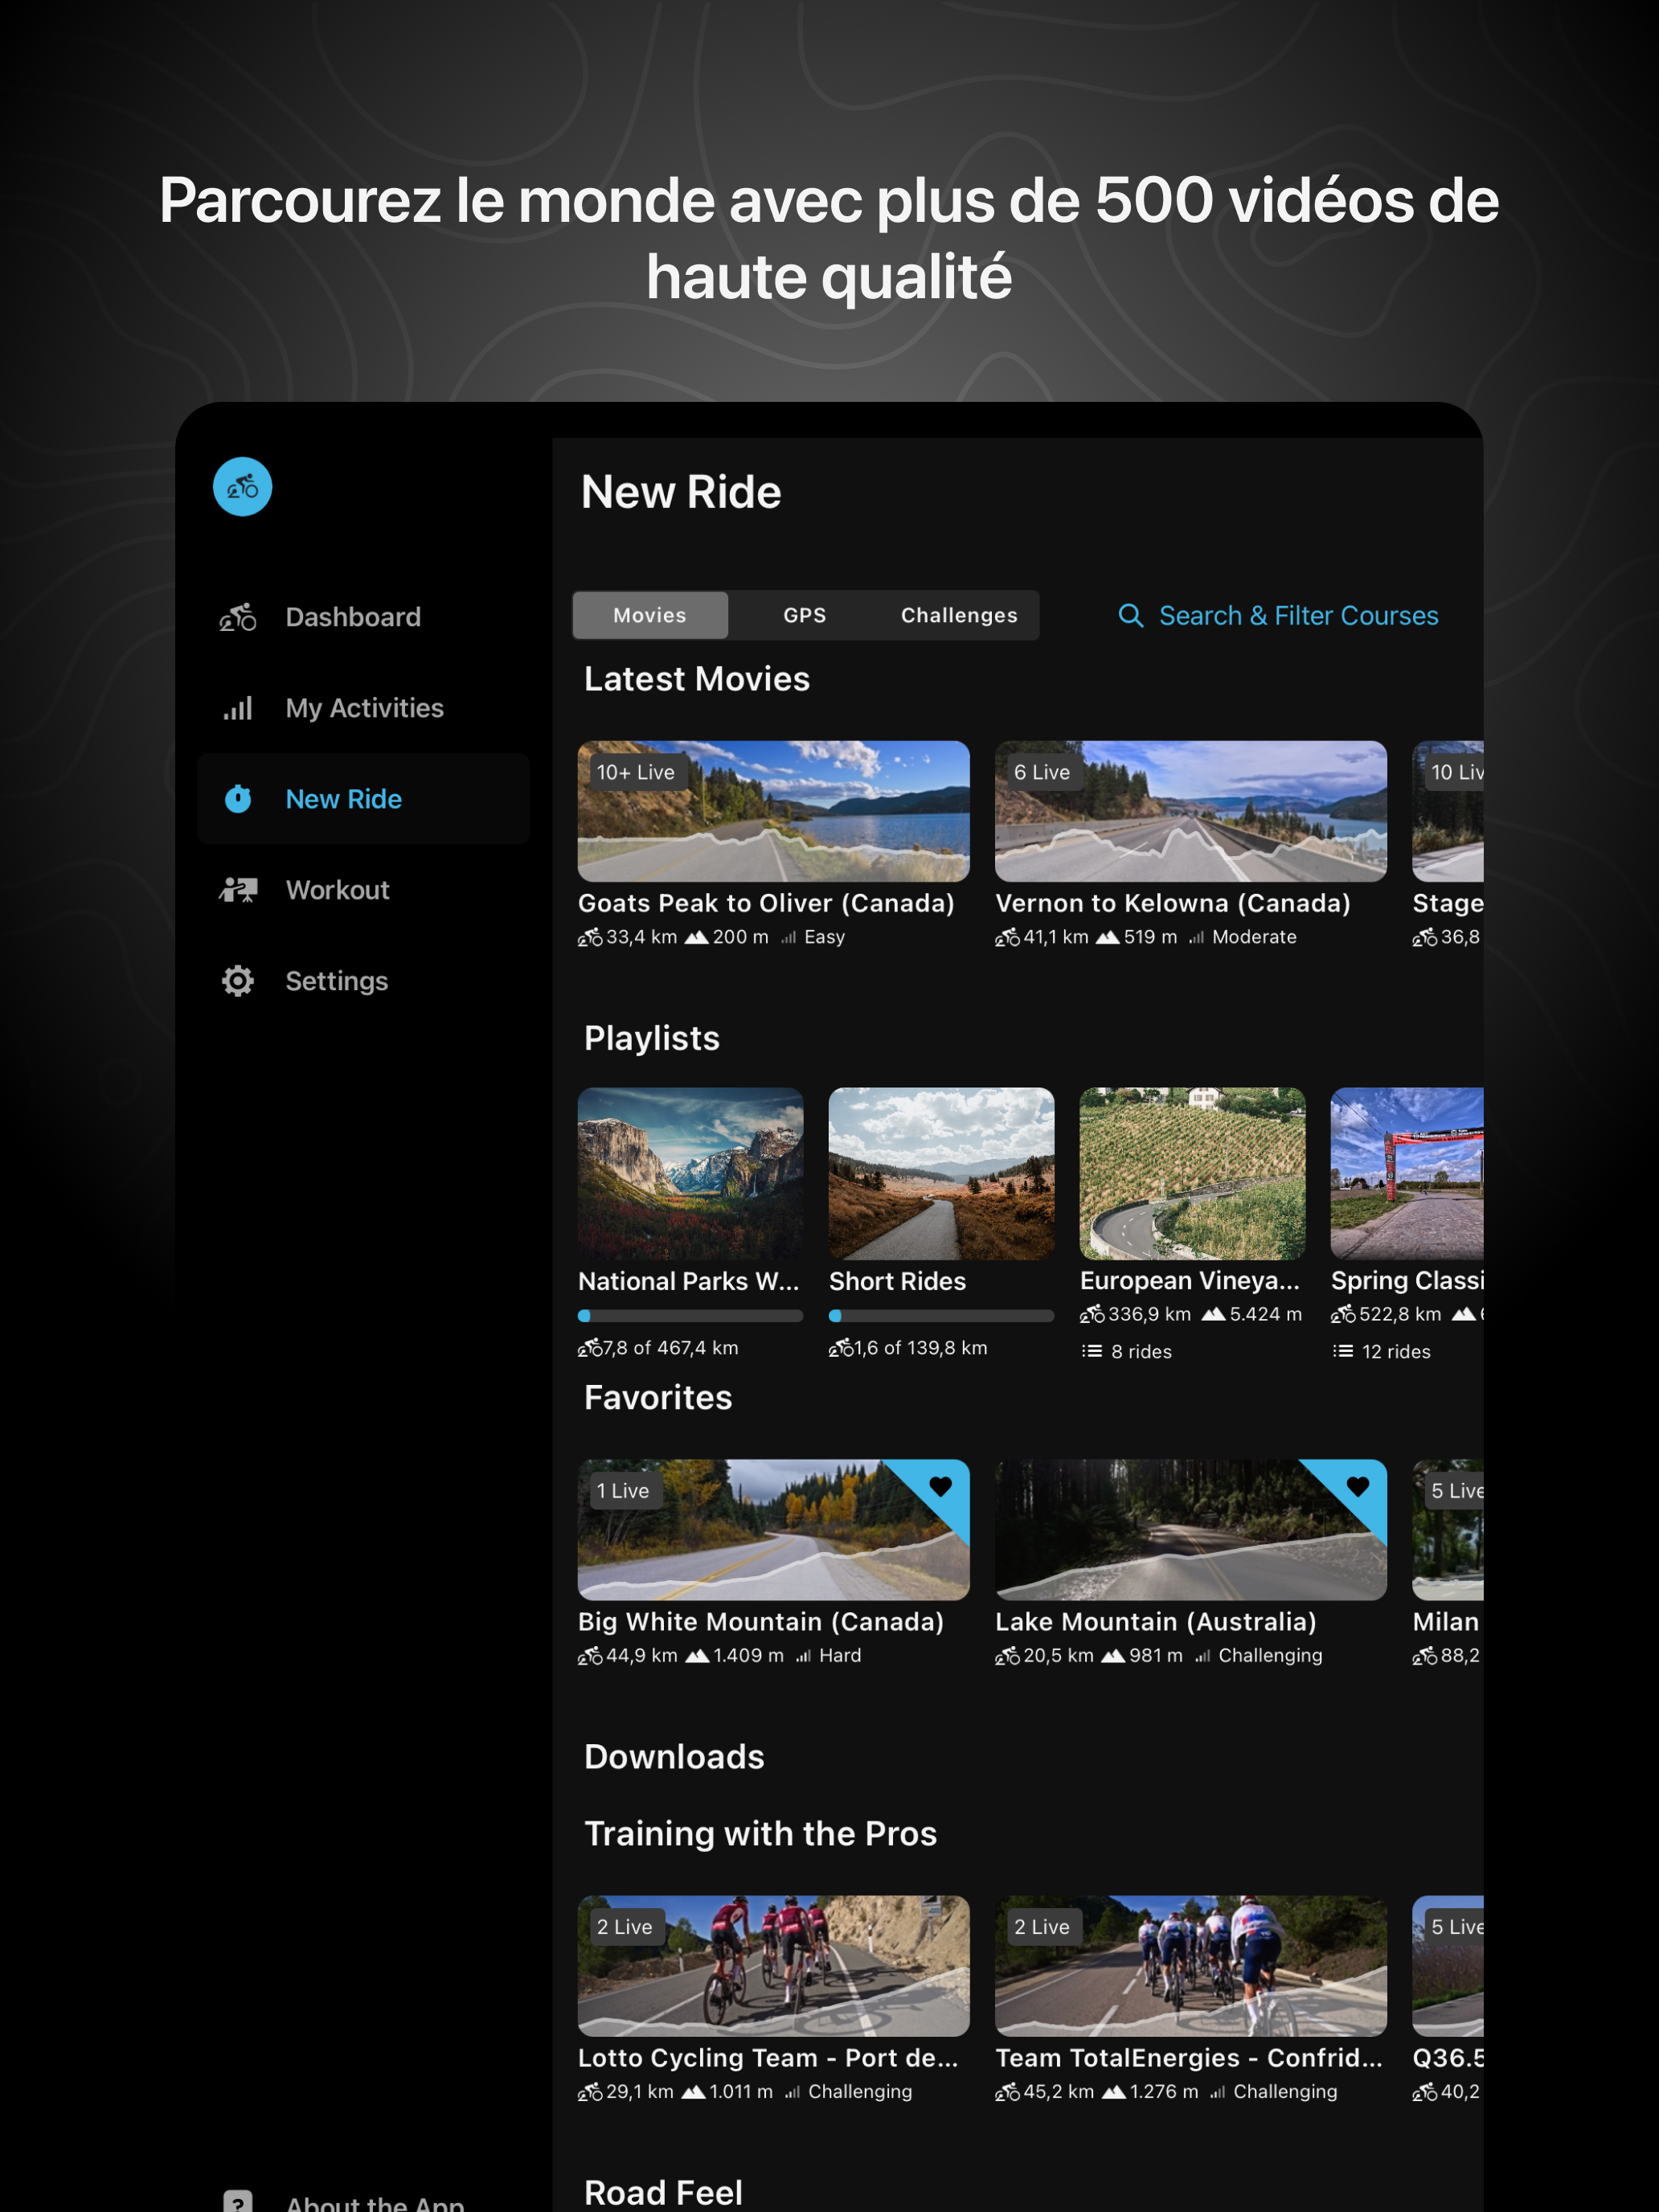The width and height of the screenshot is (1659, 2212).
Task: Open Vernon to Kelowna video thumbnail
Action: click(x=1190, y=811)
